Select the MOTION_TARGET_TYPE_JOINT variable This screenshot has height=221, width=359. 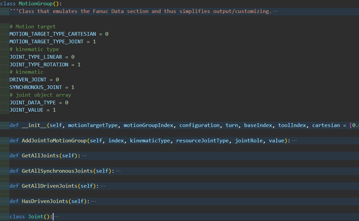[46, 42]
